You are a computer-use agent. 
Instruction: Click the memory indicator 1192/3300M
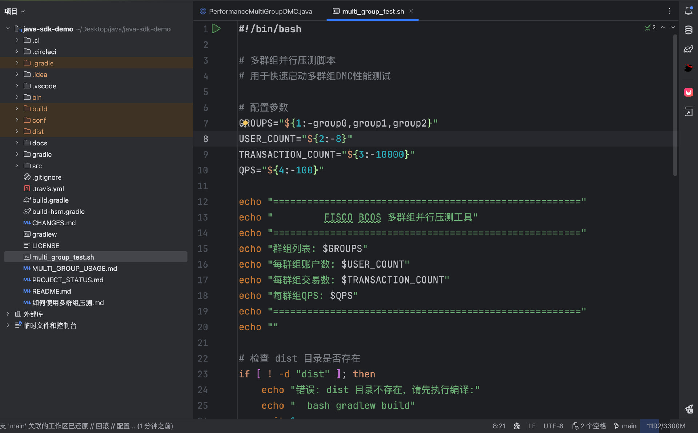coord(666,426)
